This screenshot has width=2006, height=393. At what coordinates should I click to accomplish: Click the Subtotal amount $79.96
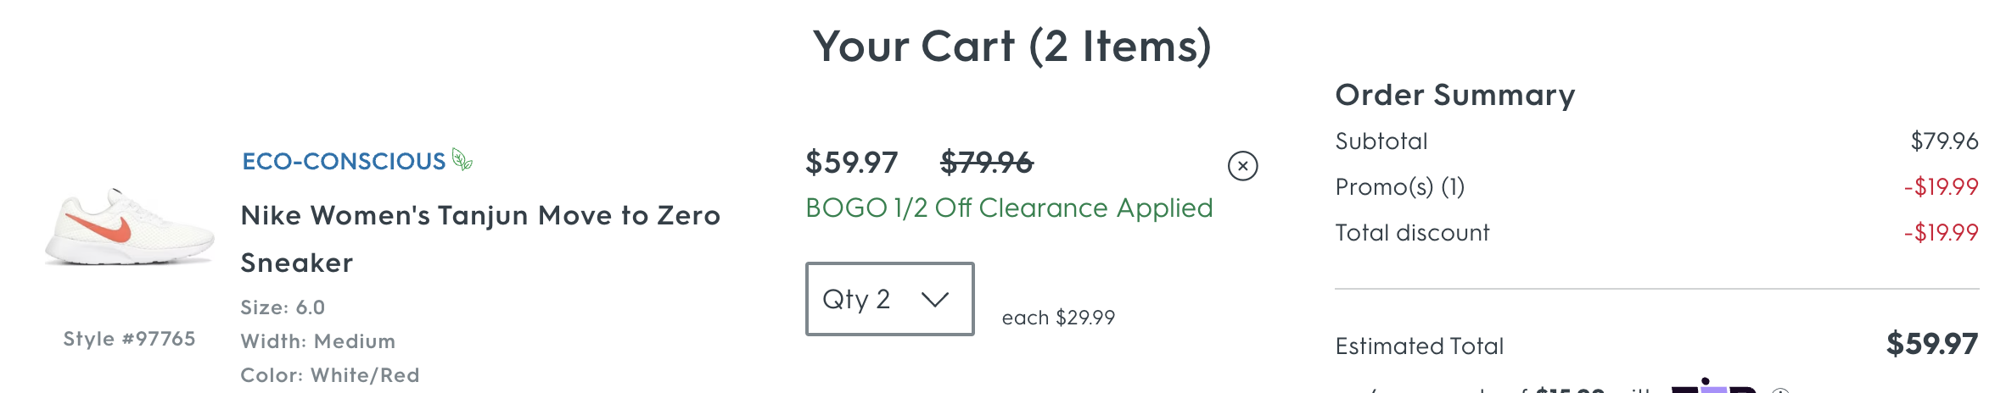tap(1943, 141)
